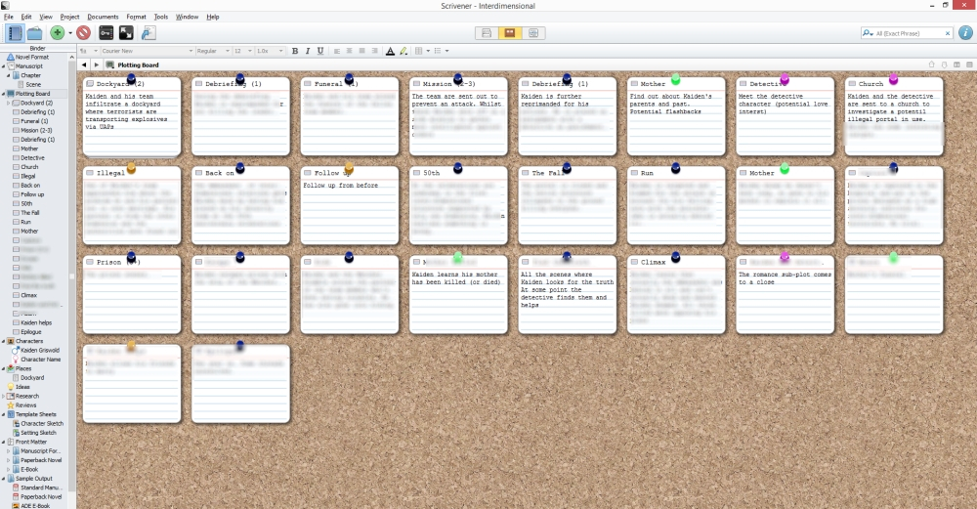977x509 pixels.
Task: Switch to corkboard view mode
Action: pos(509,33)
